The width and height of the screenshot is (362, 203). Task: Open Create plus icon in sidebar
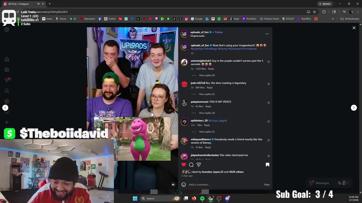click(x=7, y=122)
